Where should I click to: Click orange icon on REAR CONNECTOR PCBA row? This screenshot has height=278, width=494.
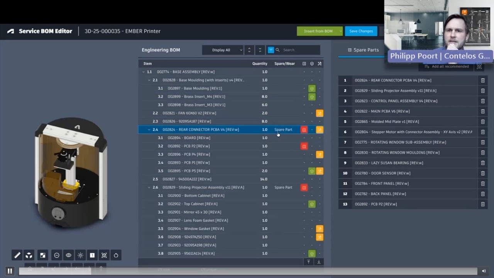tap(320, 130)
